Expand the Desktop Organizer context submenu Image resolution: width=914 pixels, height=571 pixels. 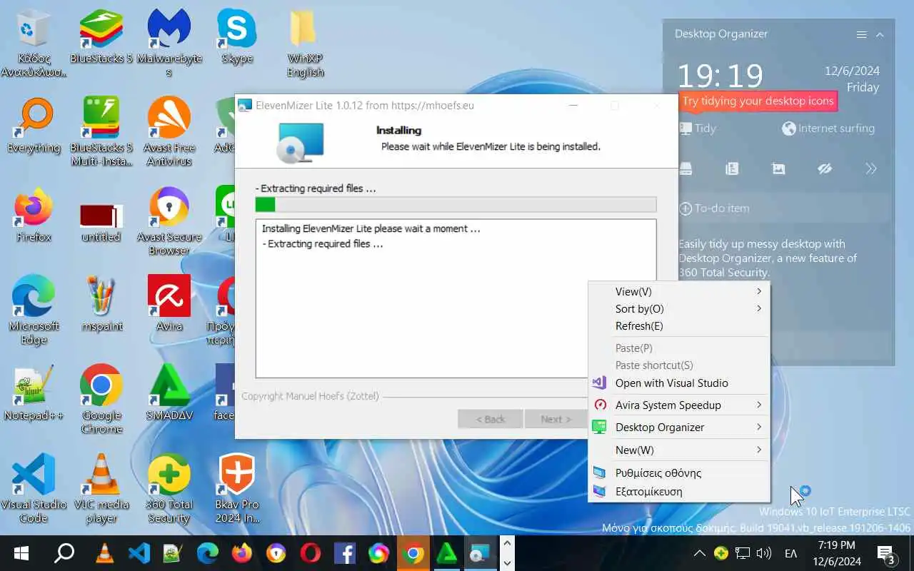point(678,427)
